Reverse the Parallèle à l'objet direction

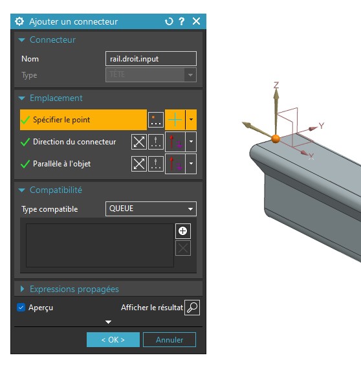[139, 164]
